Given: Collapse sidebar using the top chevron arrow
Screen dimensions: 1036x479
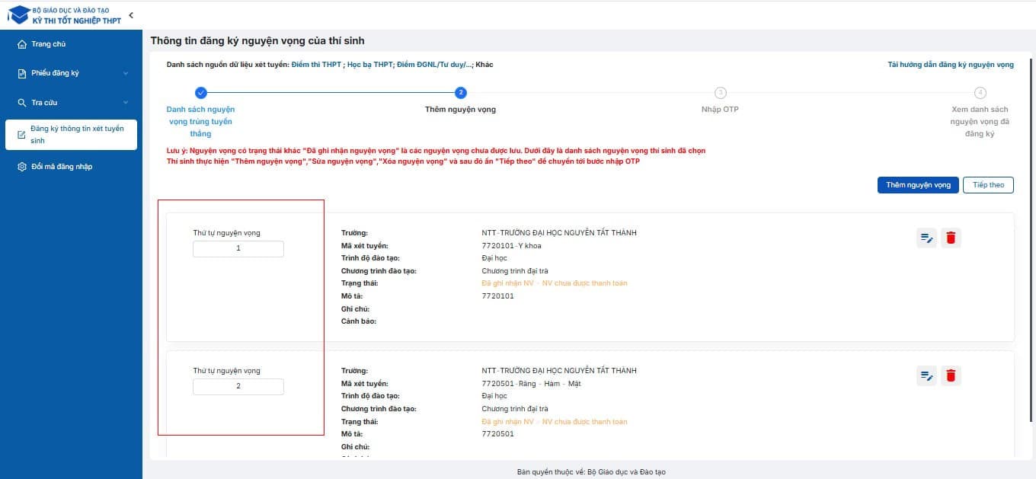Looking at the screenshot, I should pyautogui.click(x=131, y=15).
